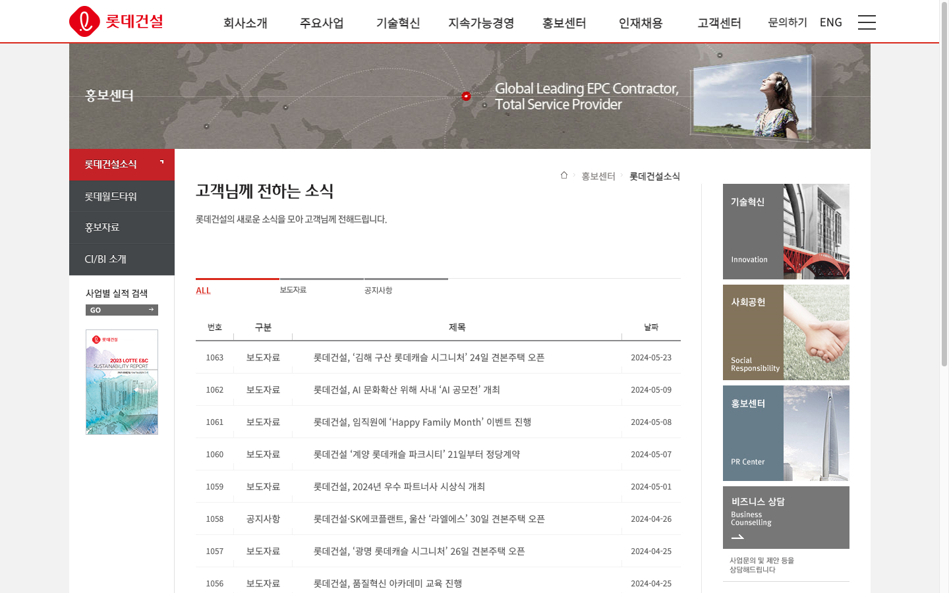The image size is (949, 593).
Task: Open the 품질혁신 아카데미 교육 article
Action: click(x=388, y=583)
